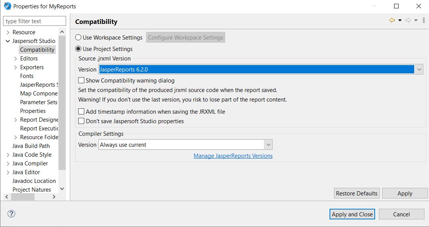Click tree scrollbar down arrow
Viewport: 429px width, 227px height.
pyautogui.click(x=62, y=189)
